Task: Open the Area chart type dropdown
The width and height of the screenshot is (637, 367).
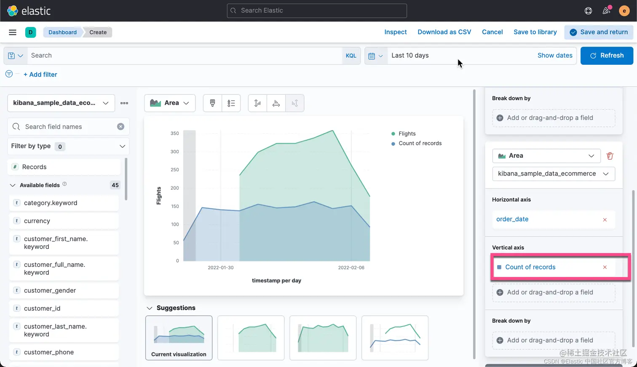Action: coord(170,103)
